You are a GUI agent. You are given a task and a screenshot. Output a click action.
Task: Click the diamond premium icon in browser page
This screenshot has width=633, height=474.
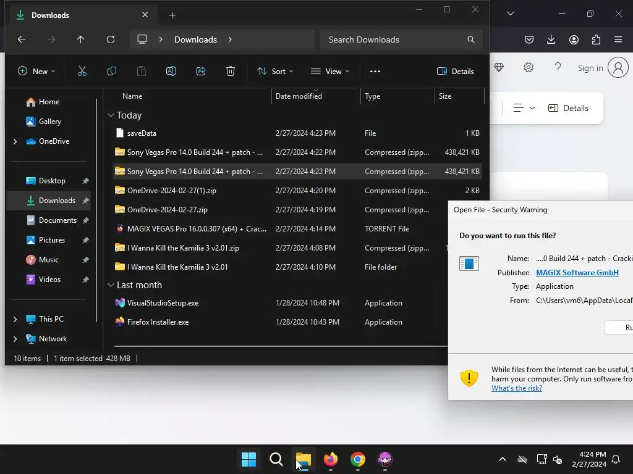click(x=499, y=67)
